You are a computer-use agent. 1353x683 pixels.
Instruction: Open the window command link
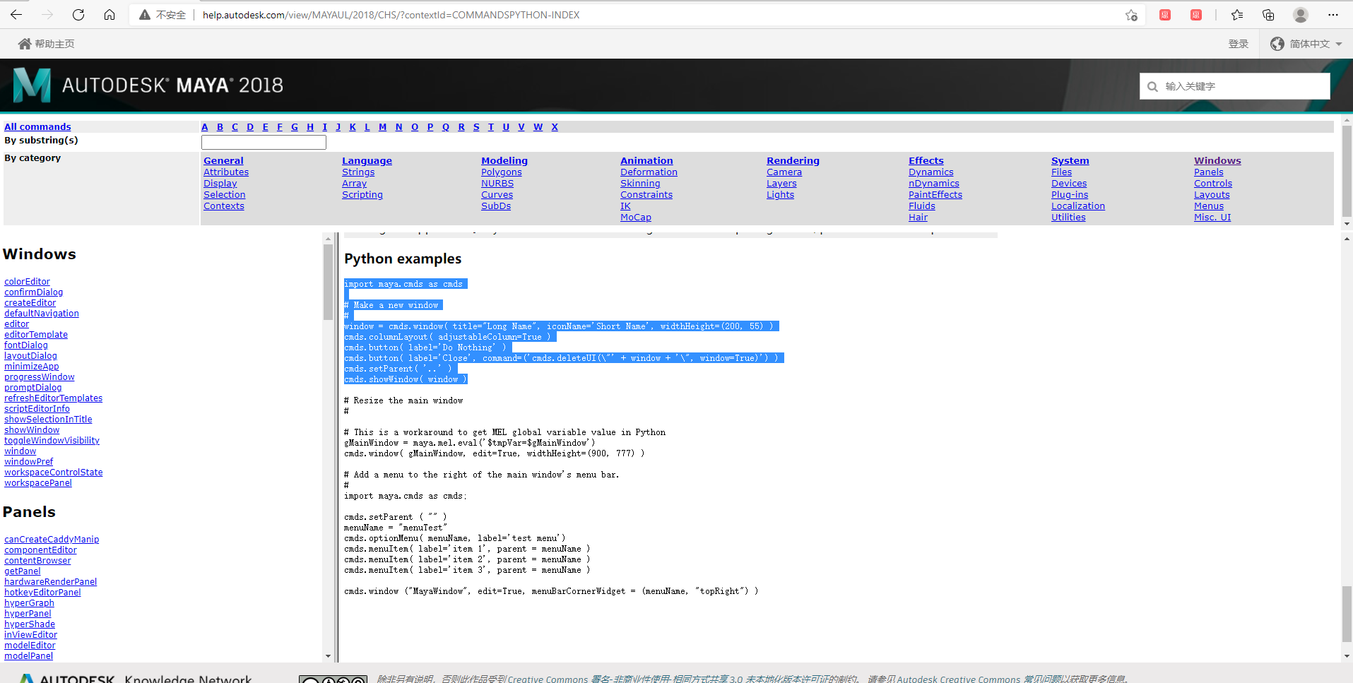pos(20,451)
